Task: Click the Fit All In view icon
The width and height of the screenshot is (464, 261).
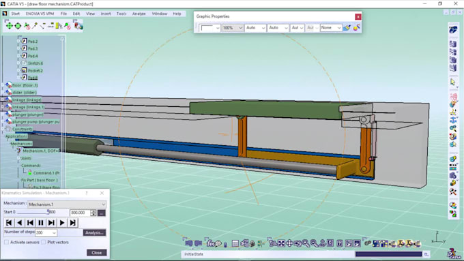Action: (x=281, y=243)
